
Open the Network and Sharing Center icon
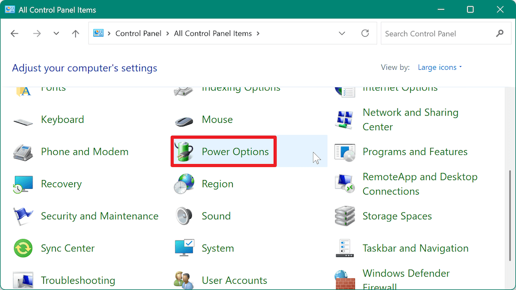[x=345, y=120]
